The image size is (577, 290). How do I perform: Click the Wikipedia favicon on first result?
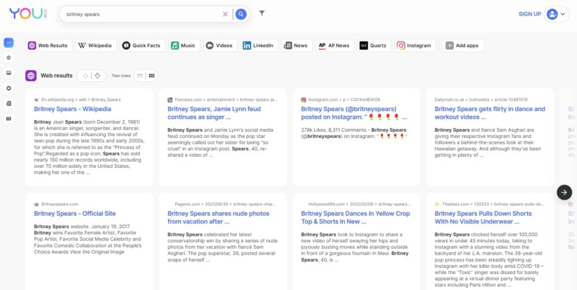pos(36,100)
